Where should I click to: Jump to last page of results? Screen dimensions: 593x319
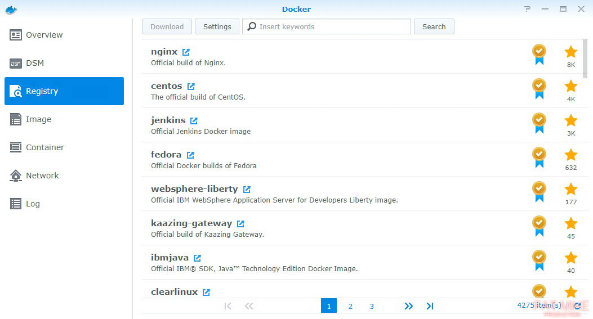[x=430, y=306]
